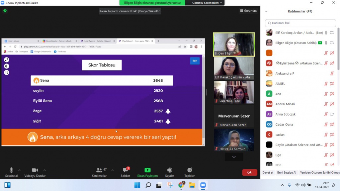Click muted mic icon for Cadar Oana

point(326,124)
